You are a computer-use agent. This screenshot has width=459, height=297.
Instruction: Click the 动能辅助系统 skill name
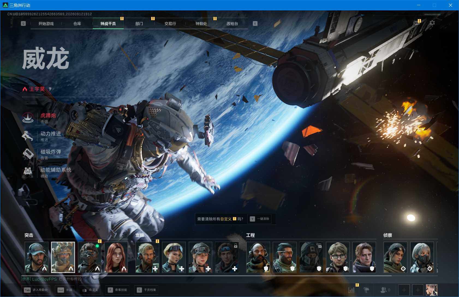(x=56, y=170)
